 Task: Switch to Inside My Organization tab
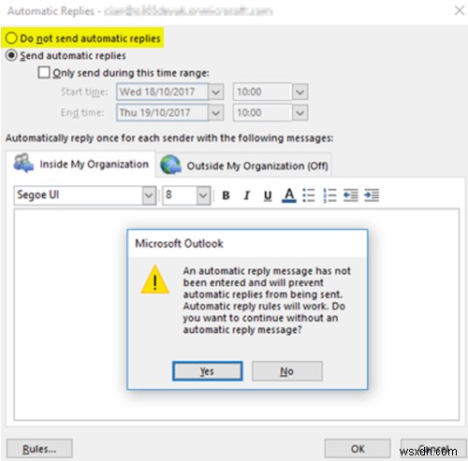pyautogui.click(x=80, y=164)
